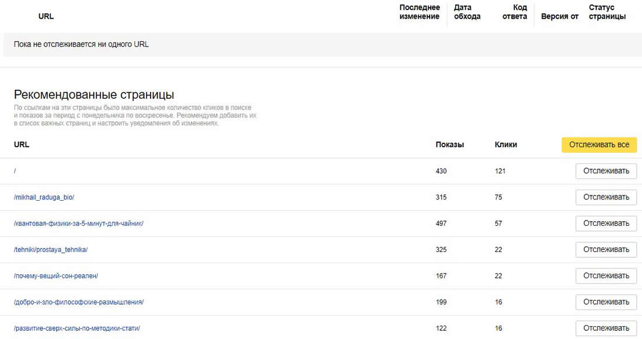Click the Статус страницы column header
This screenshot has width=642, height=339.
pyautogui.click(x=607, y=12)
